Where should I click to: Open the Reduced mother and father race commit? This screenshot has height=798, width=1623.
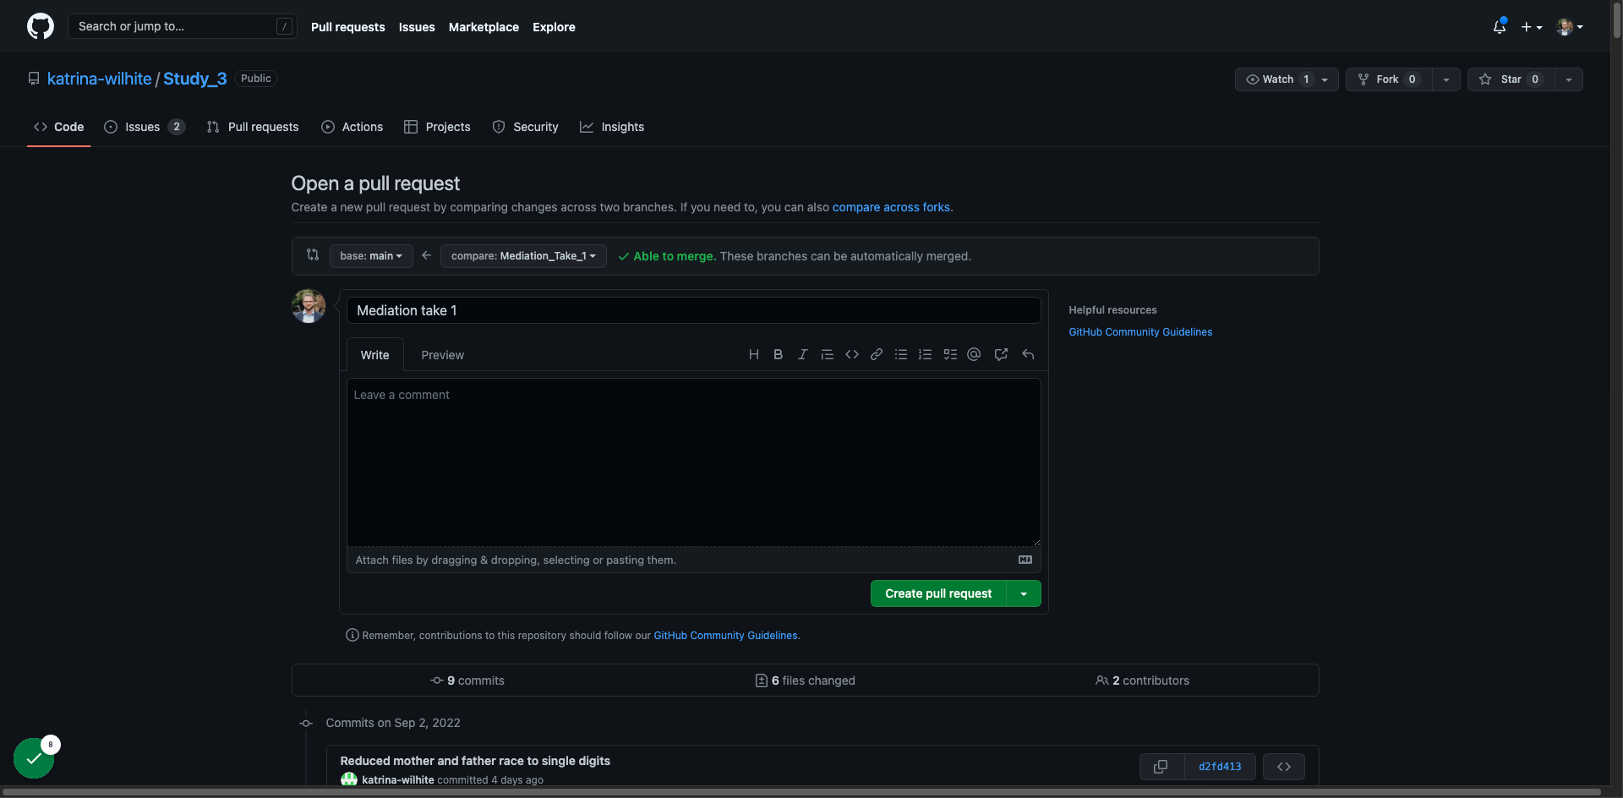point(475,761)
